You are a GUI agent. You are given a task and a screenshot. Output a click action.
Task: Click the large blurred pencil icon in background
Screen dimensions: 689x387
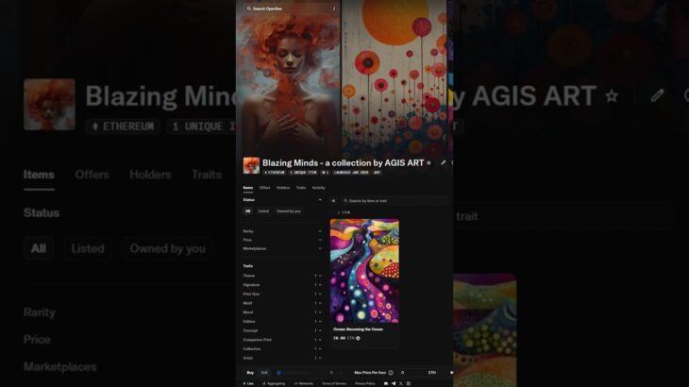point(657,95)
